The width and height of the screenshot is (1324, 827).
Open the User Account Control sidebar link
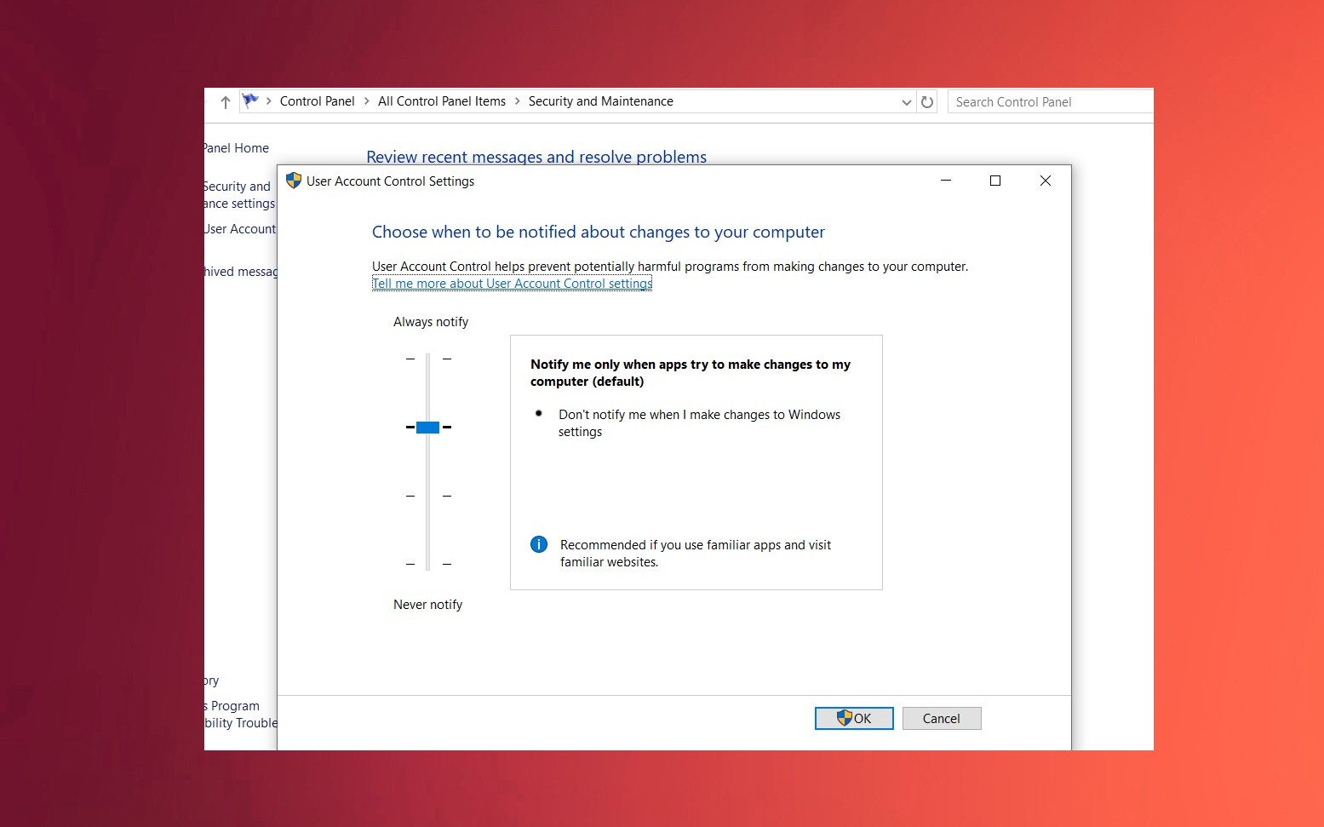click(240, 229)
